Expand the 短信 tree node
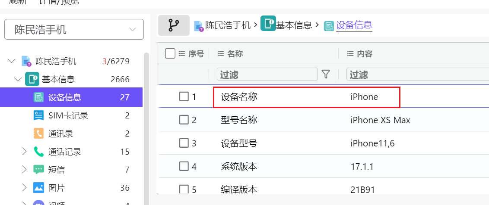This screenshot has height=205, width=489. [24, 170]
